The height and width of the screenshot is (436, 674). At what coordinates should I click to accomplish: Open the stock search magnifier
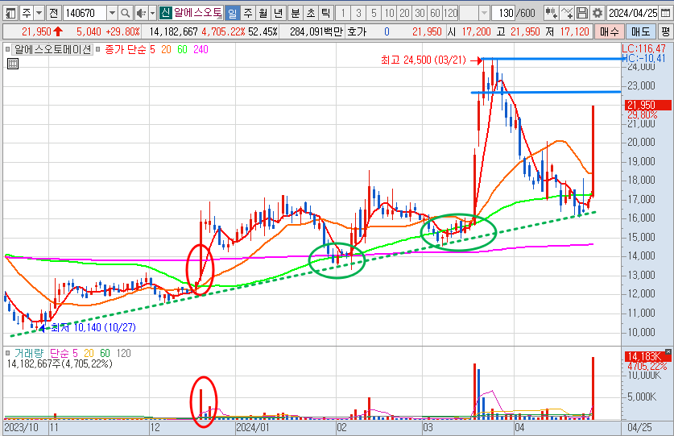click(x=125, y=14)
